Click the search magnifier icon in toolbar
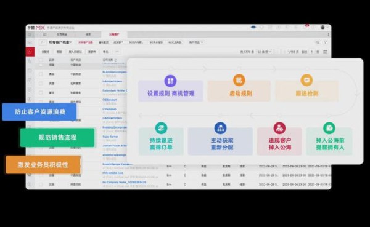The width and height of the screenshot is (370, 227). pos(318,42)
